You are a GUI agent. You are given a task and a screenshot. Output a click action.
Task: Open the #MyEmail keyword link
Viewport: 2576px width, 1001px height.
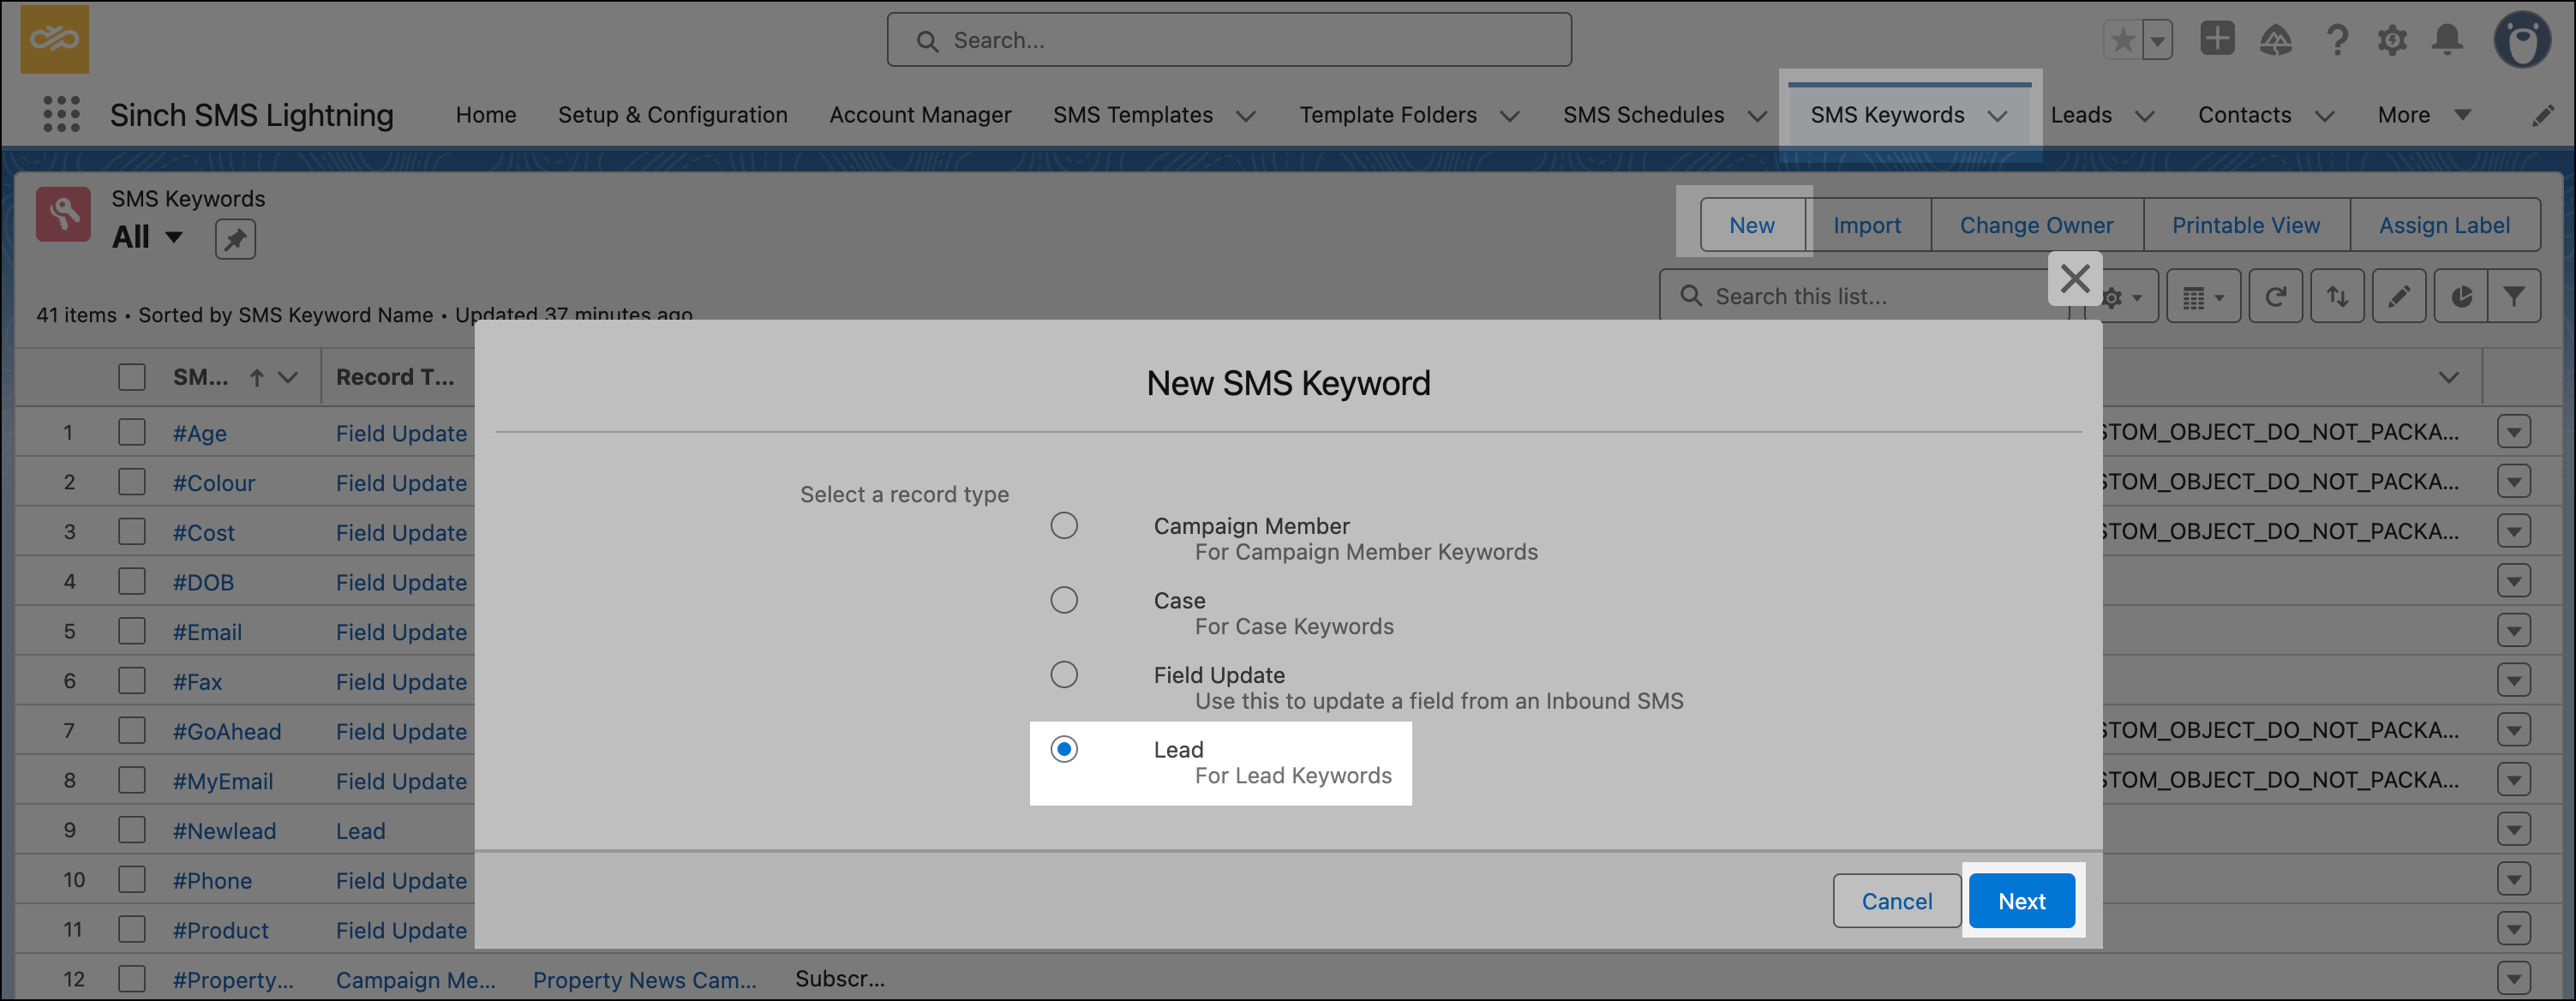223,781
